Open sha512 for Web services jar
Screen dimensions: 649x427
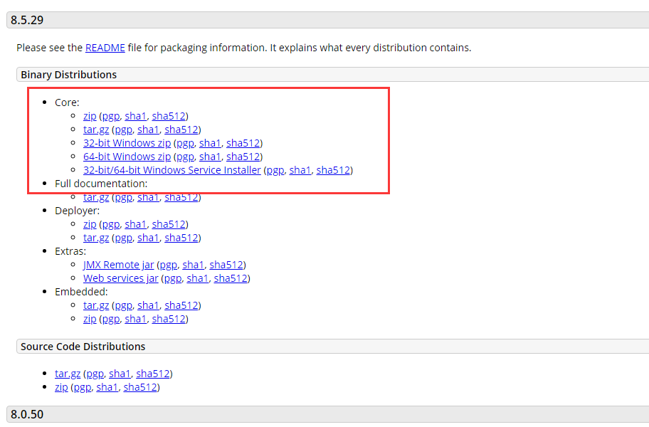click(231, 278)
